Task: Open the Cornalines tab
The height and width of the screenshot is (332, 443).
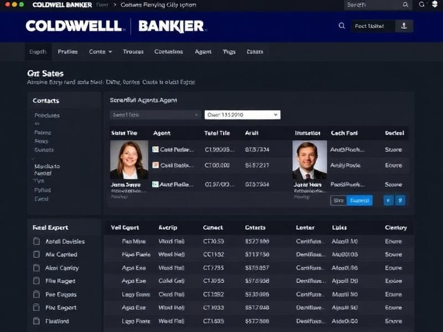Action: point(168,51)
